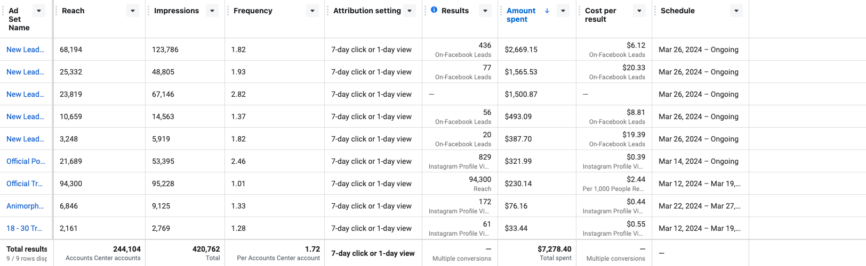
Task: Open the Official Tr... ad set
Action: coord(25,184)
